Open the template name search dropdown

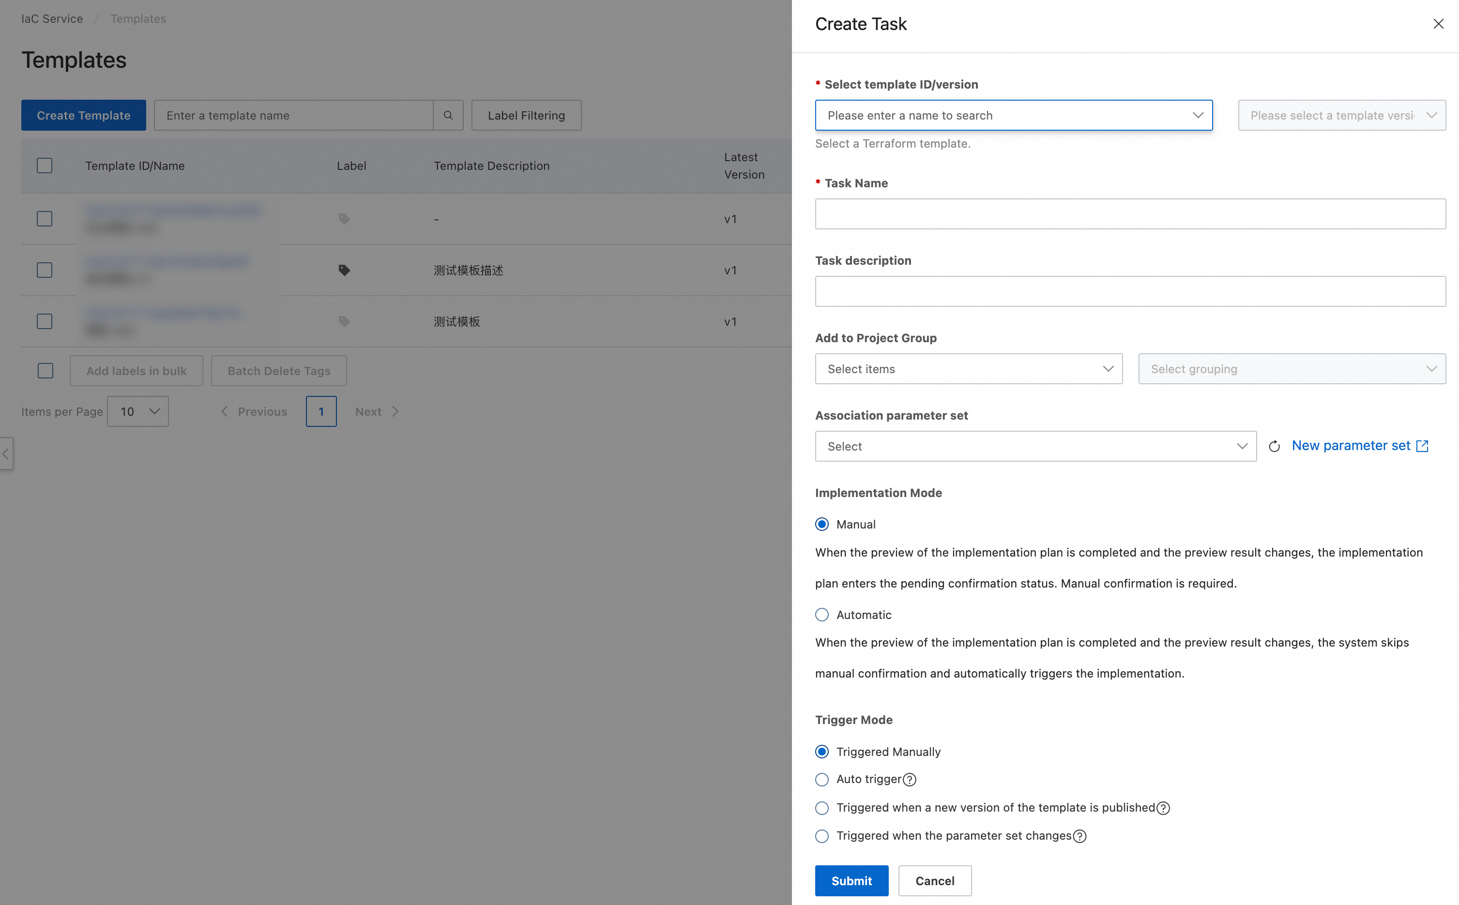[x=1014, y=115]
